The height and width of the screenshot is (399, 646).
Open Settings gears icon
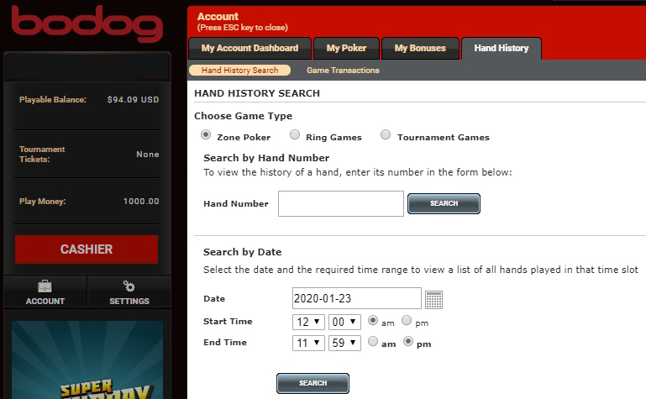point(129,286)
